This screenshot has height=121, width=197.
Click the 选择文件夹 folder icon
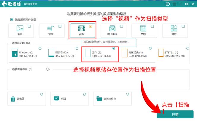pos(99,99)
